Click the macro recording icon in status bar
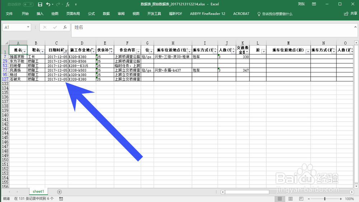 (61, 199)
